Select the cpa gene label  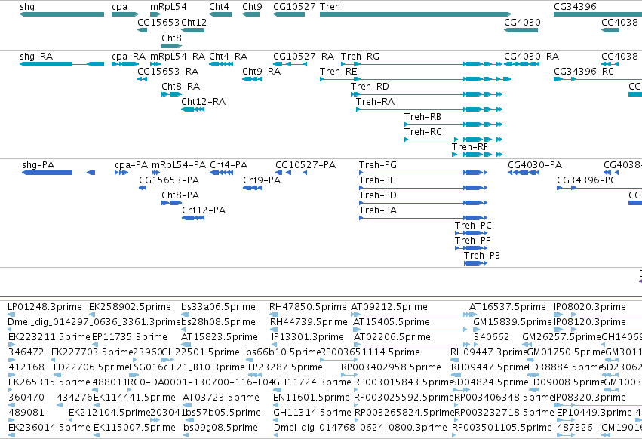[119, 7]
